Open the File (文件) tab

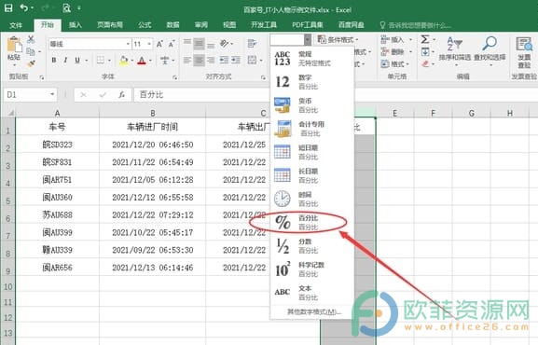tap(16, 25)
